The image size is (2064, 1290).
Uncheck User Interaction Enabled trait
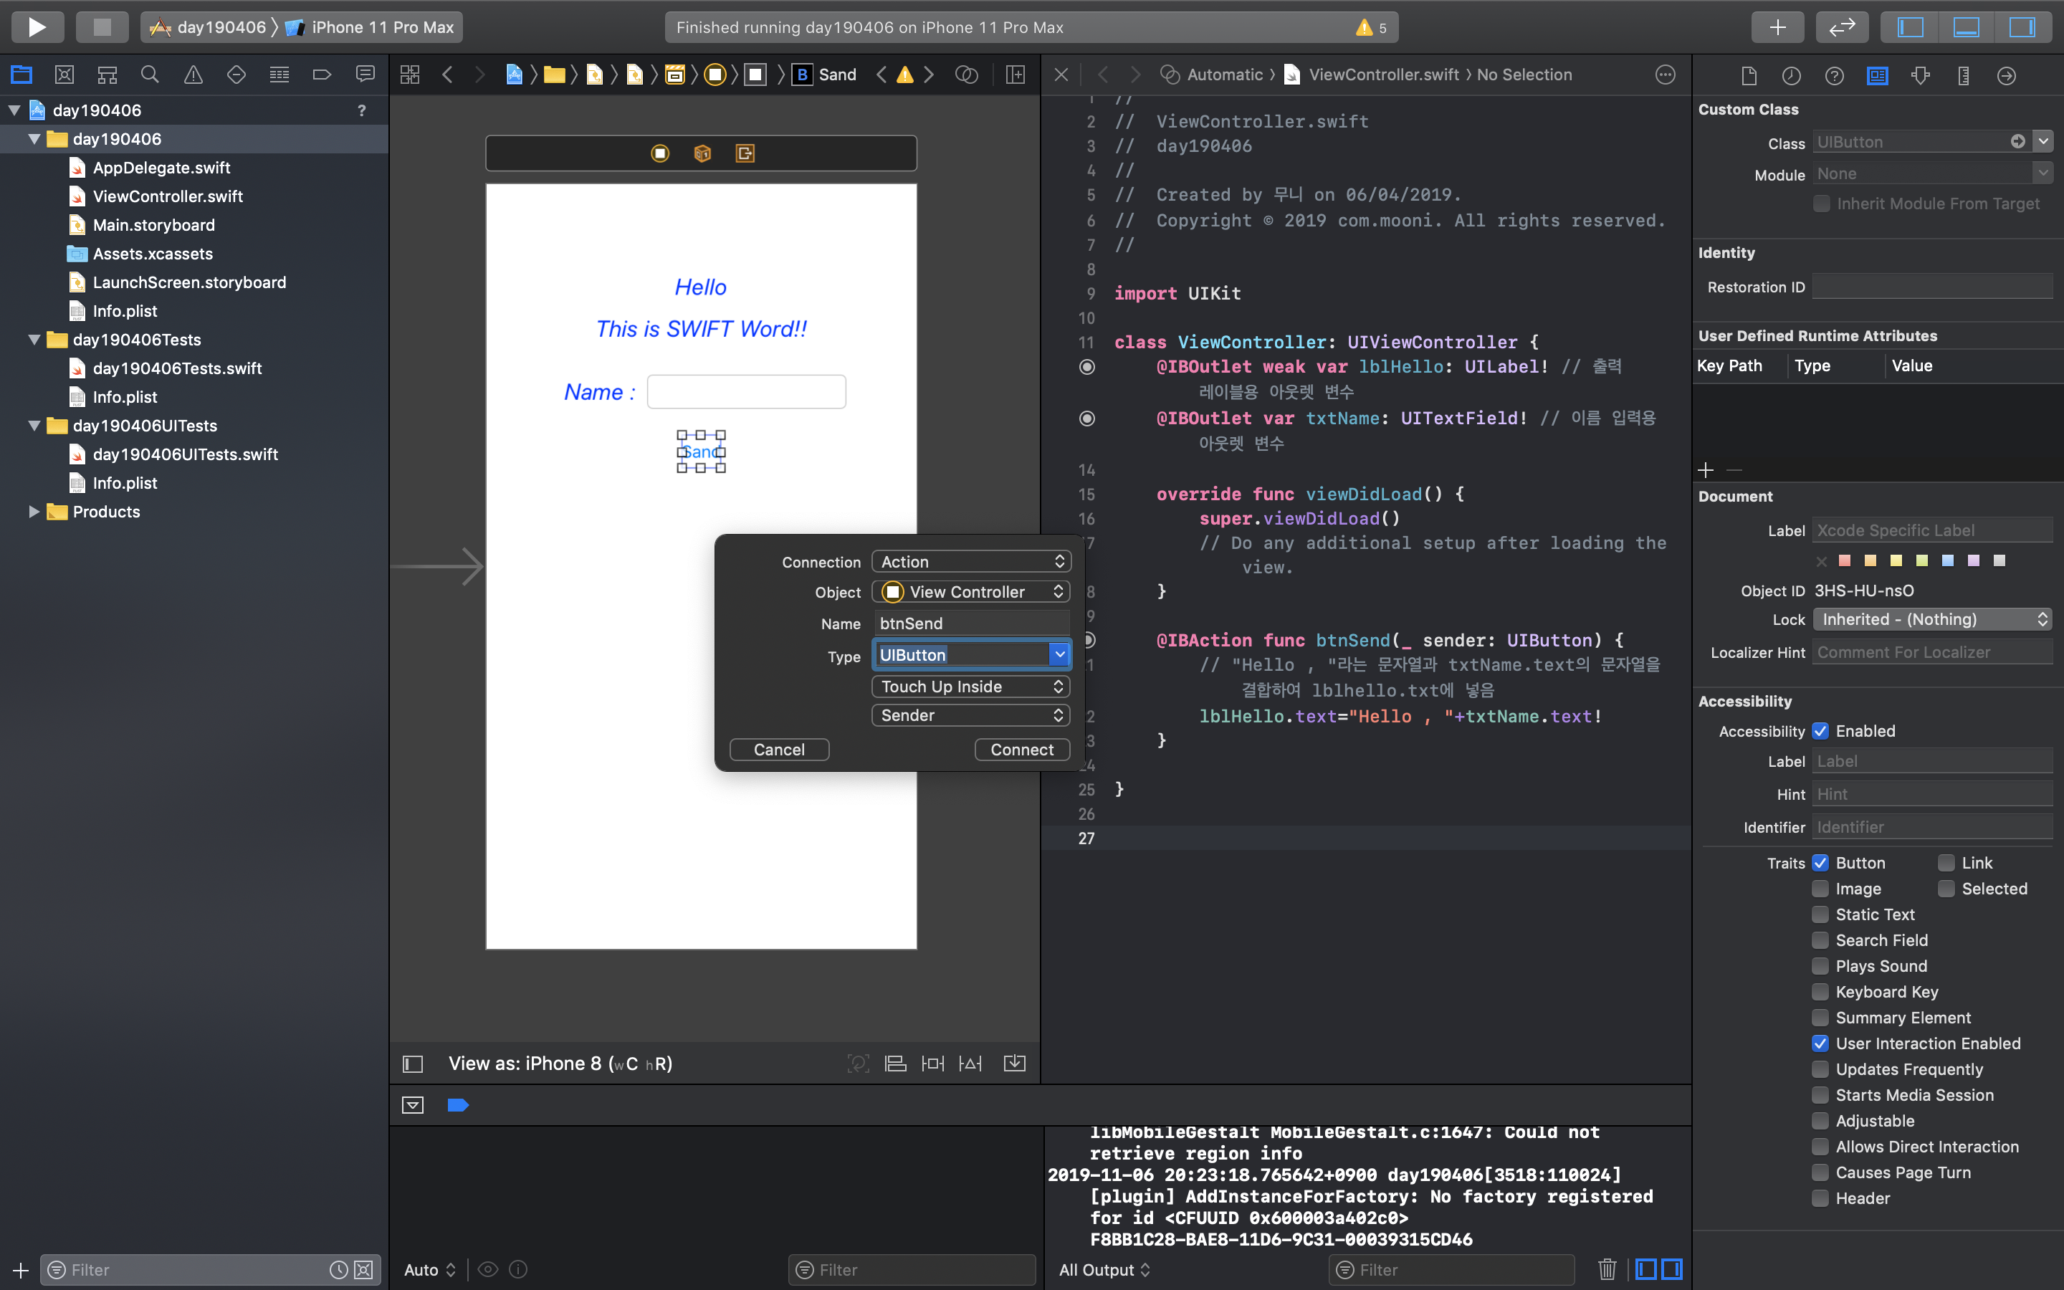pyautogui.click(x=1821, y=1043)
